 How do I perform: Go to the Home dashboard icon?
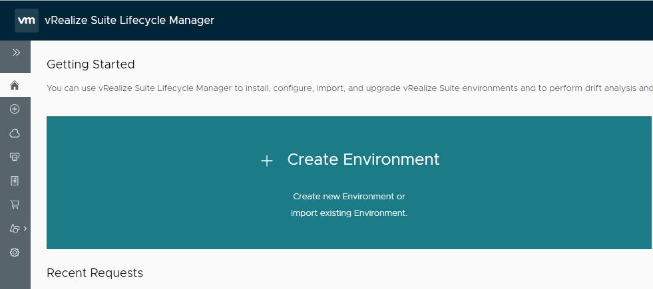coord(15,85)
